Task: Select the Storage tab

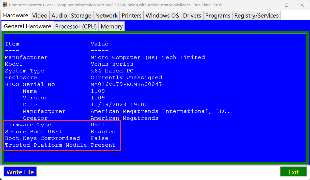Action: (x=81, y=16)
